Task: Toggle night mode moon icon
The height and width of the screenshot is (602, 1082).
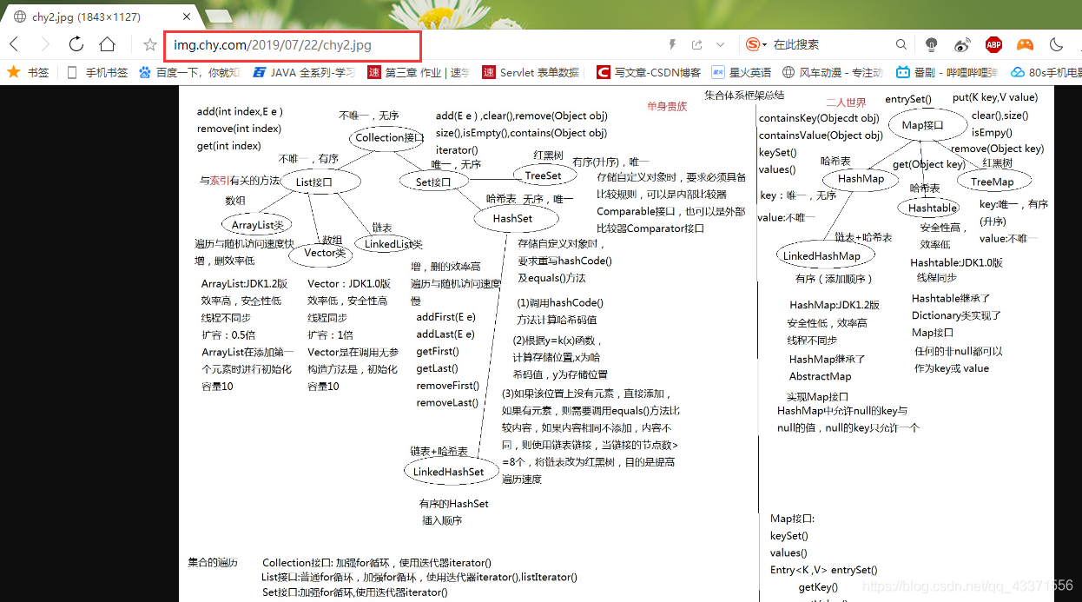Action: [1056, 44]
